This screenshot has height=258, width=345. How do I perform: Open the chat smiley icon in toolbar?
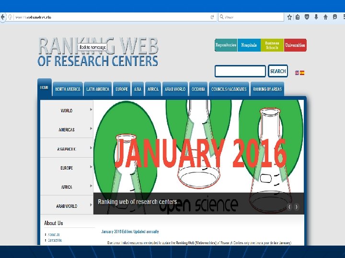[335, 17]
